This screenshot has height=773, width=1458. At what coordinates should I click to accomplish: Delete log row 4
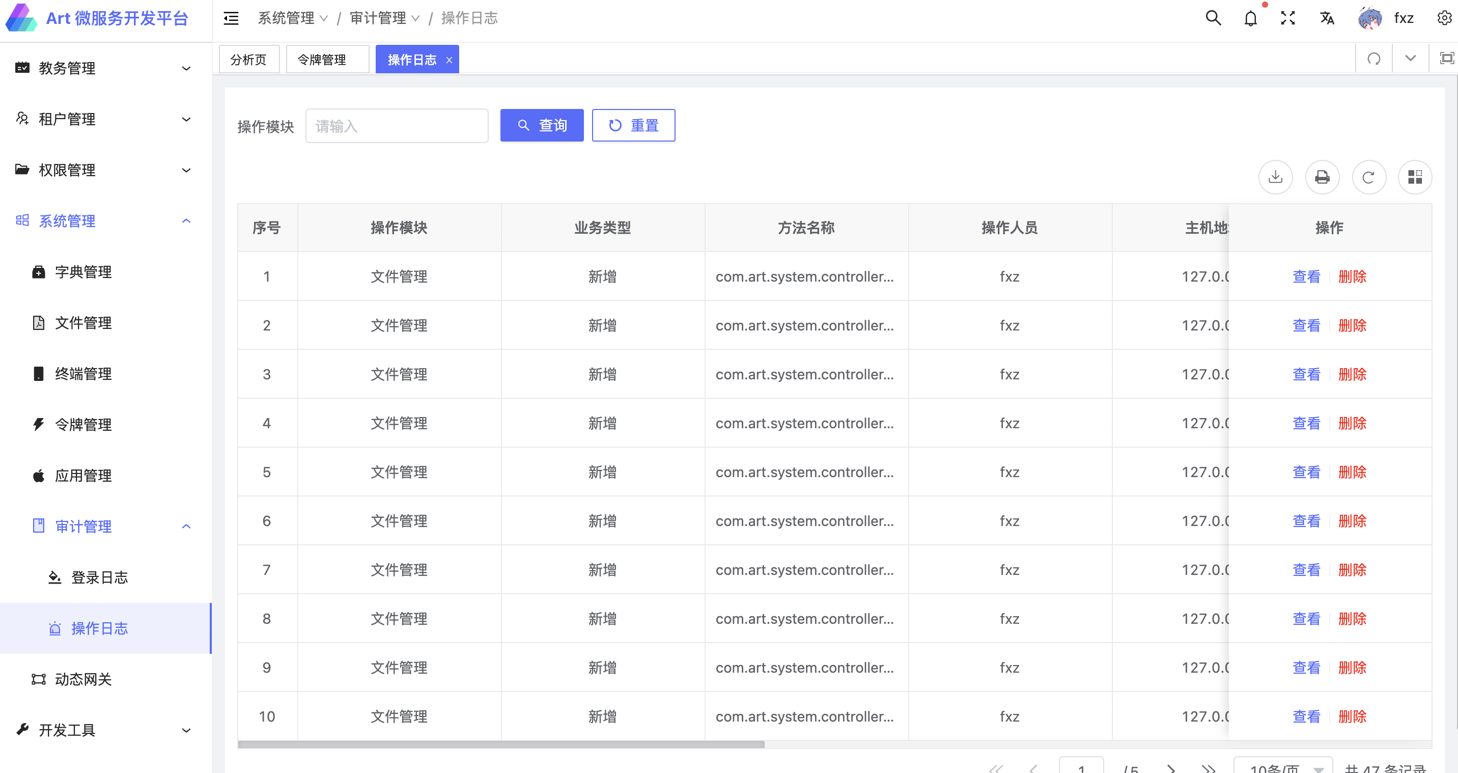tap(1352, 424)
